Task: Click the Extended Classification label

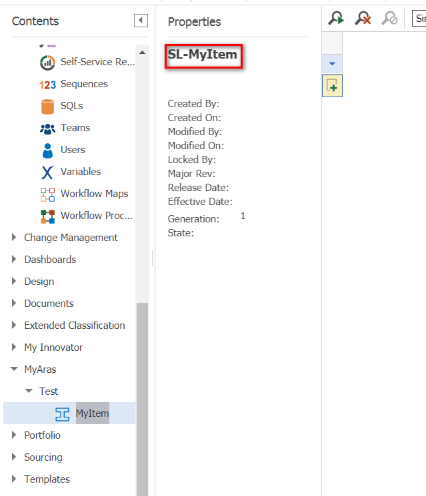Action: coord(75,325)
